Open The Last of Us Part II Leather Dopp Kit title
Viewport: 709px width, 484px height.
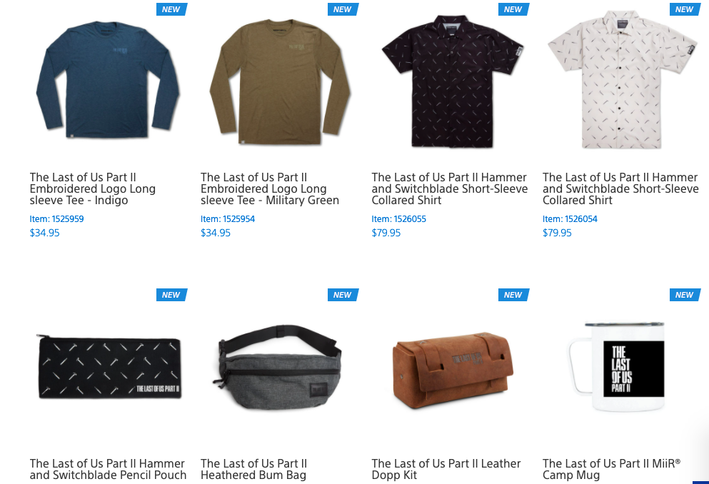click(x=446, y=470)
